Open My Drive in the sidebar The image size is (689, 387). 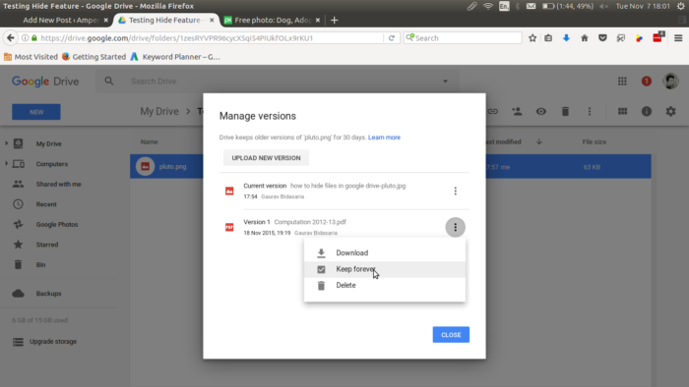point(49,143)
